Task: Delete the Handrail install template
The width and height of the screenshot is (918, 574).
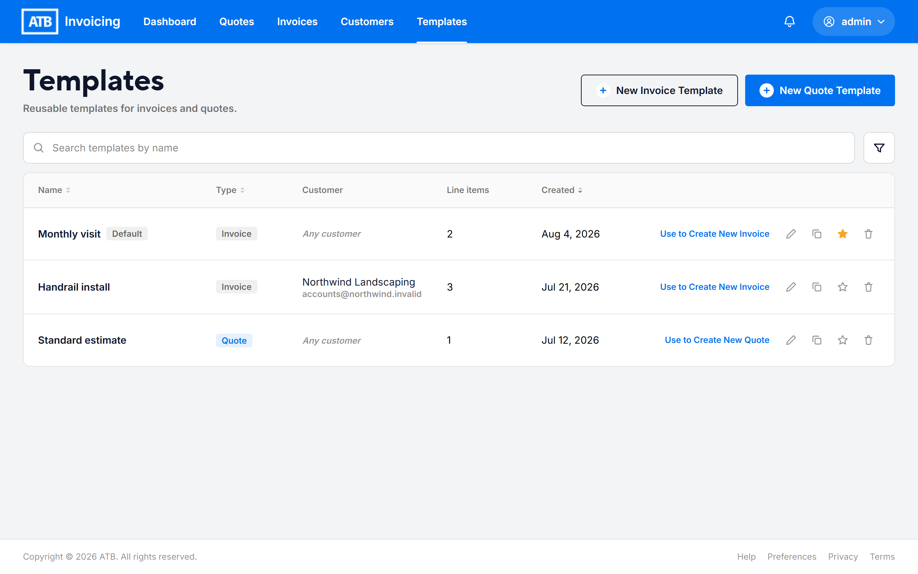Action: pyautogui.click(x=868, y=287)
